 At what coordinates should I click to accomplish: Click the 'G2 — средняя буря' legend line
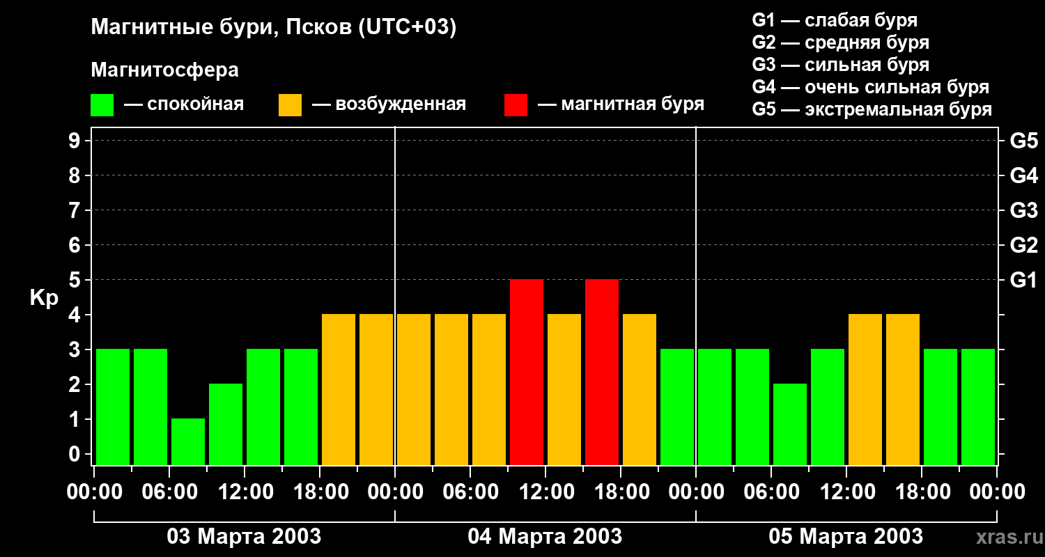pyautogui.click(x=841, y=42)
